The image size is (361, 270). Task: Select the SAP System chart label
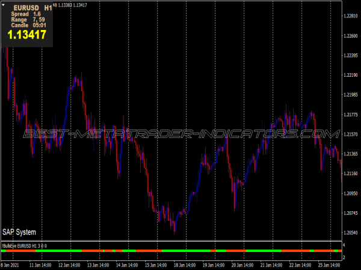(x=19, y=232)
